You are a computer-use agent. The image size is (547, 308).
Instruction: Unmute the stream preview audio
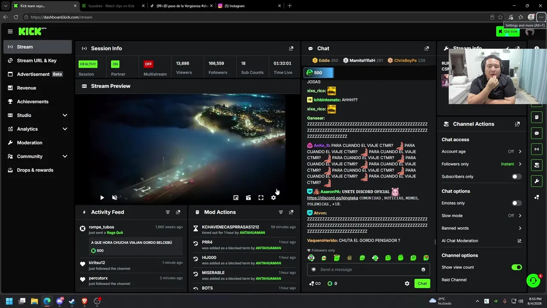coord(115,198)
